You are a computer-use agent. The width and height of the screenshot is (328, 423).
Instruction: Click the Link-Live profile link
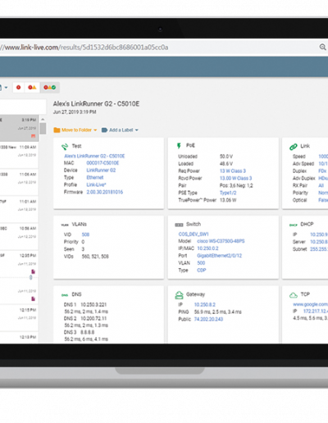(x=96, y=184)
